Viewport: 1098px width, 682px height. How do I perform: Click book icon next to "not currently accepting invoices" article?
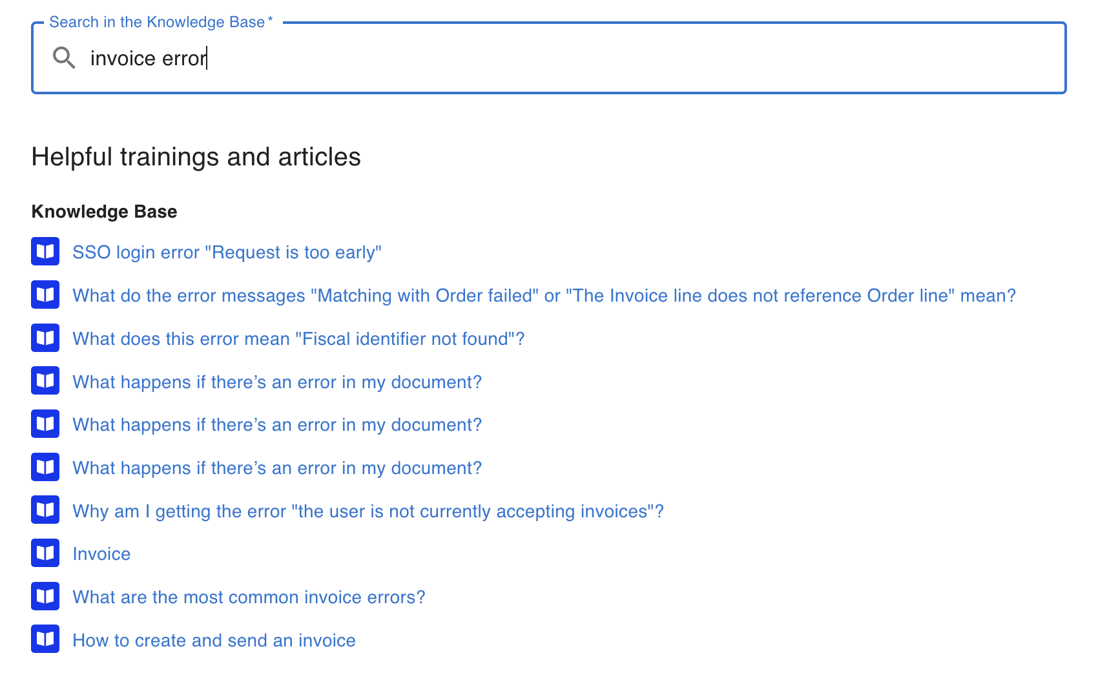point(45,510)
